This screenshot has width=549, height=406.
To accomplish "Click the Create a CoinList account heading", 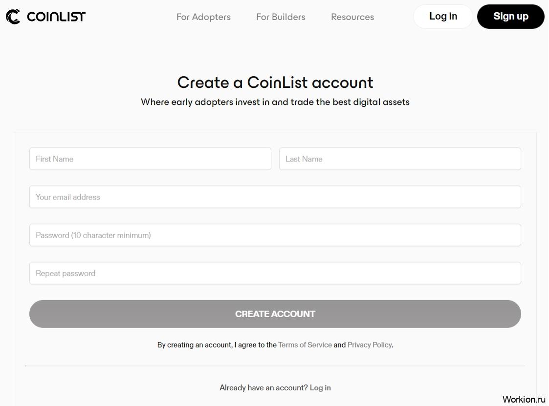I will coord(275,82).
